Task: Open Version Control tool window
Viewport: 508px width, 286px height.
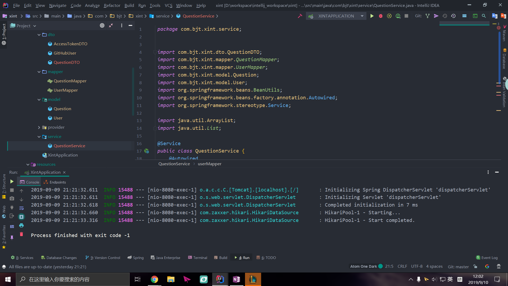Action: click(x=103, y=258)
